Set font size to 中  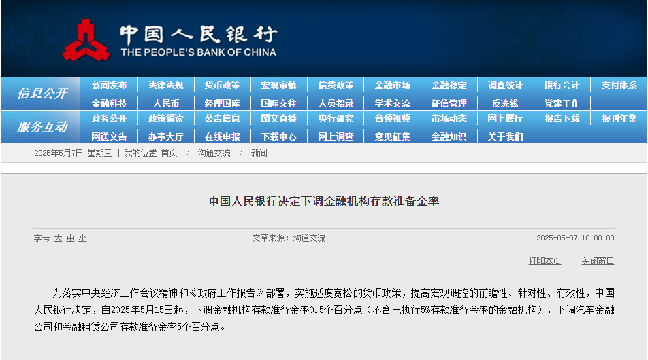70,238
